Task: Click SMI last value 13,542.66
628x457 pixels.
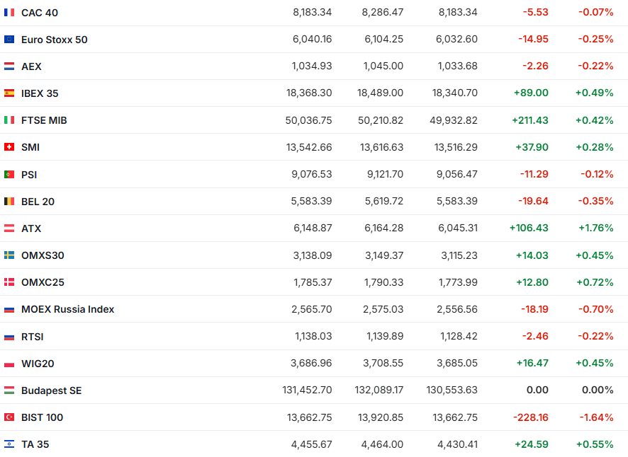Action: coord(309,147)
